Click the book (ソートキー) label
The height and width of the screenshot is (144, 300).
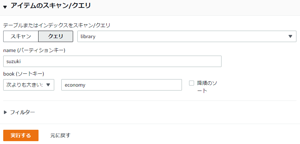(24, 74)
